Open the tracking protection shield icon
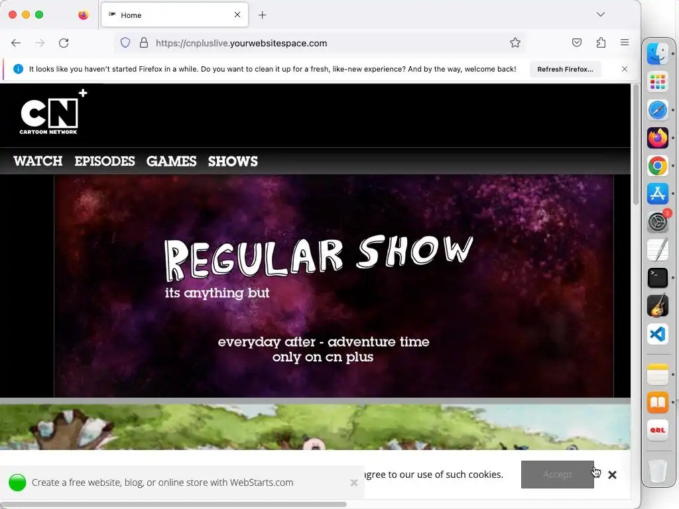 [x=125, y=43]
